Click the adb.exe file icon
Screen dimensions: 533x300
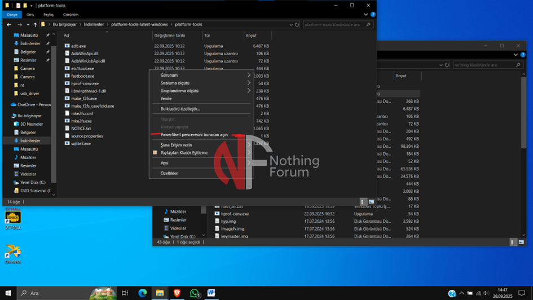[x=67, y=46]
